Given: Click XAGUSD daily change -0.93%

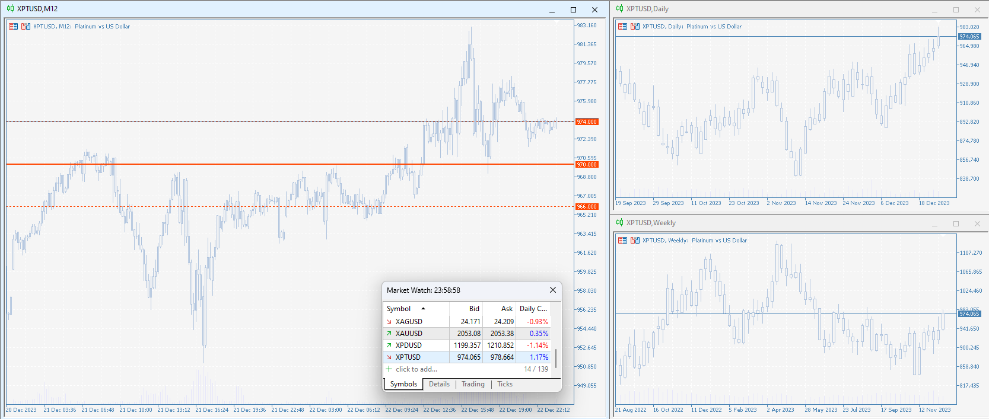Looking at the screenshot, I should point(538,322).
